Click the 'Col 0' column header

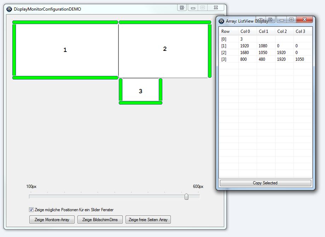click(x=247, y=31)
